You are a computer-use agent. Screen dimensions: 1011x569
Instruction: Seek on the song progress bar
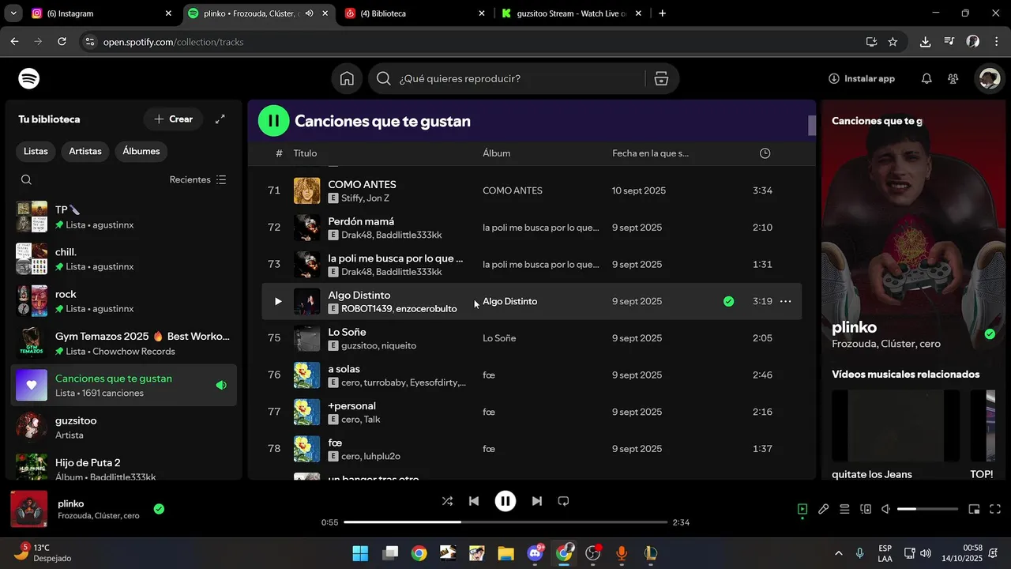click(505, 522)
